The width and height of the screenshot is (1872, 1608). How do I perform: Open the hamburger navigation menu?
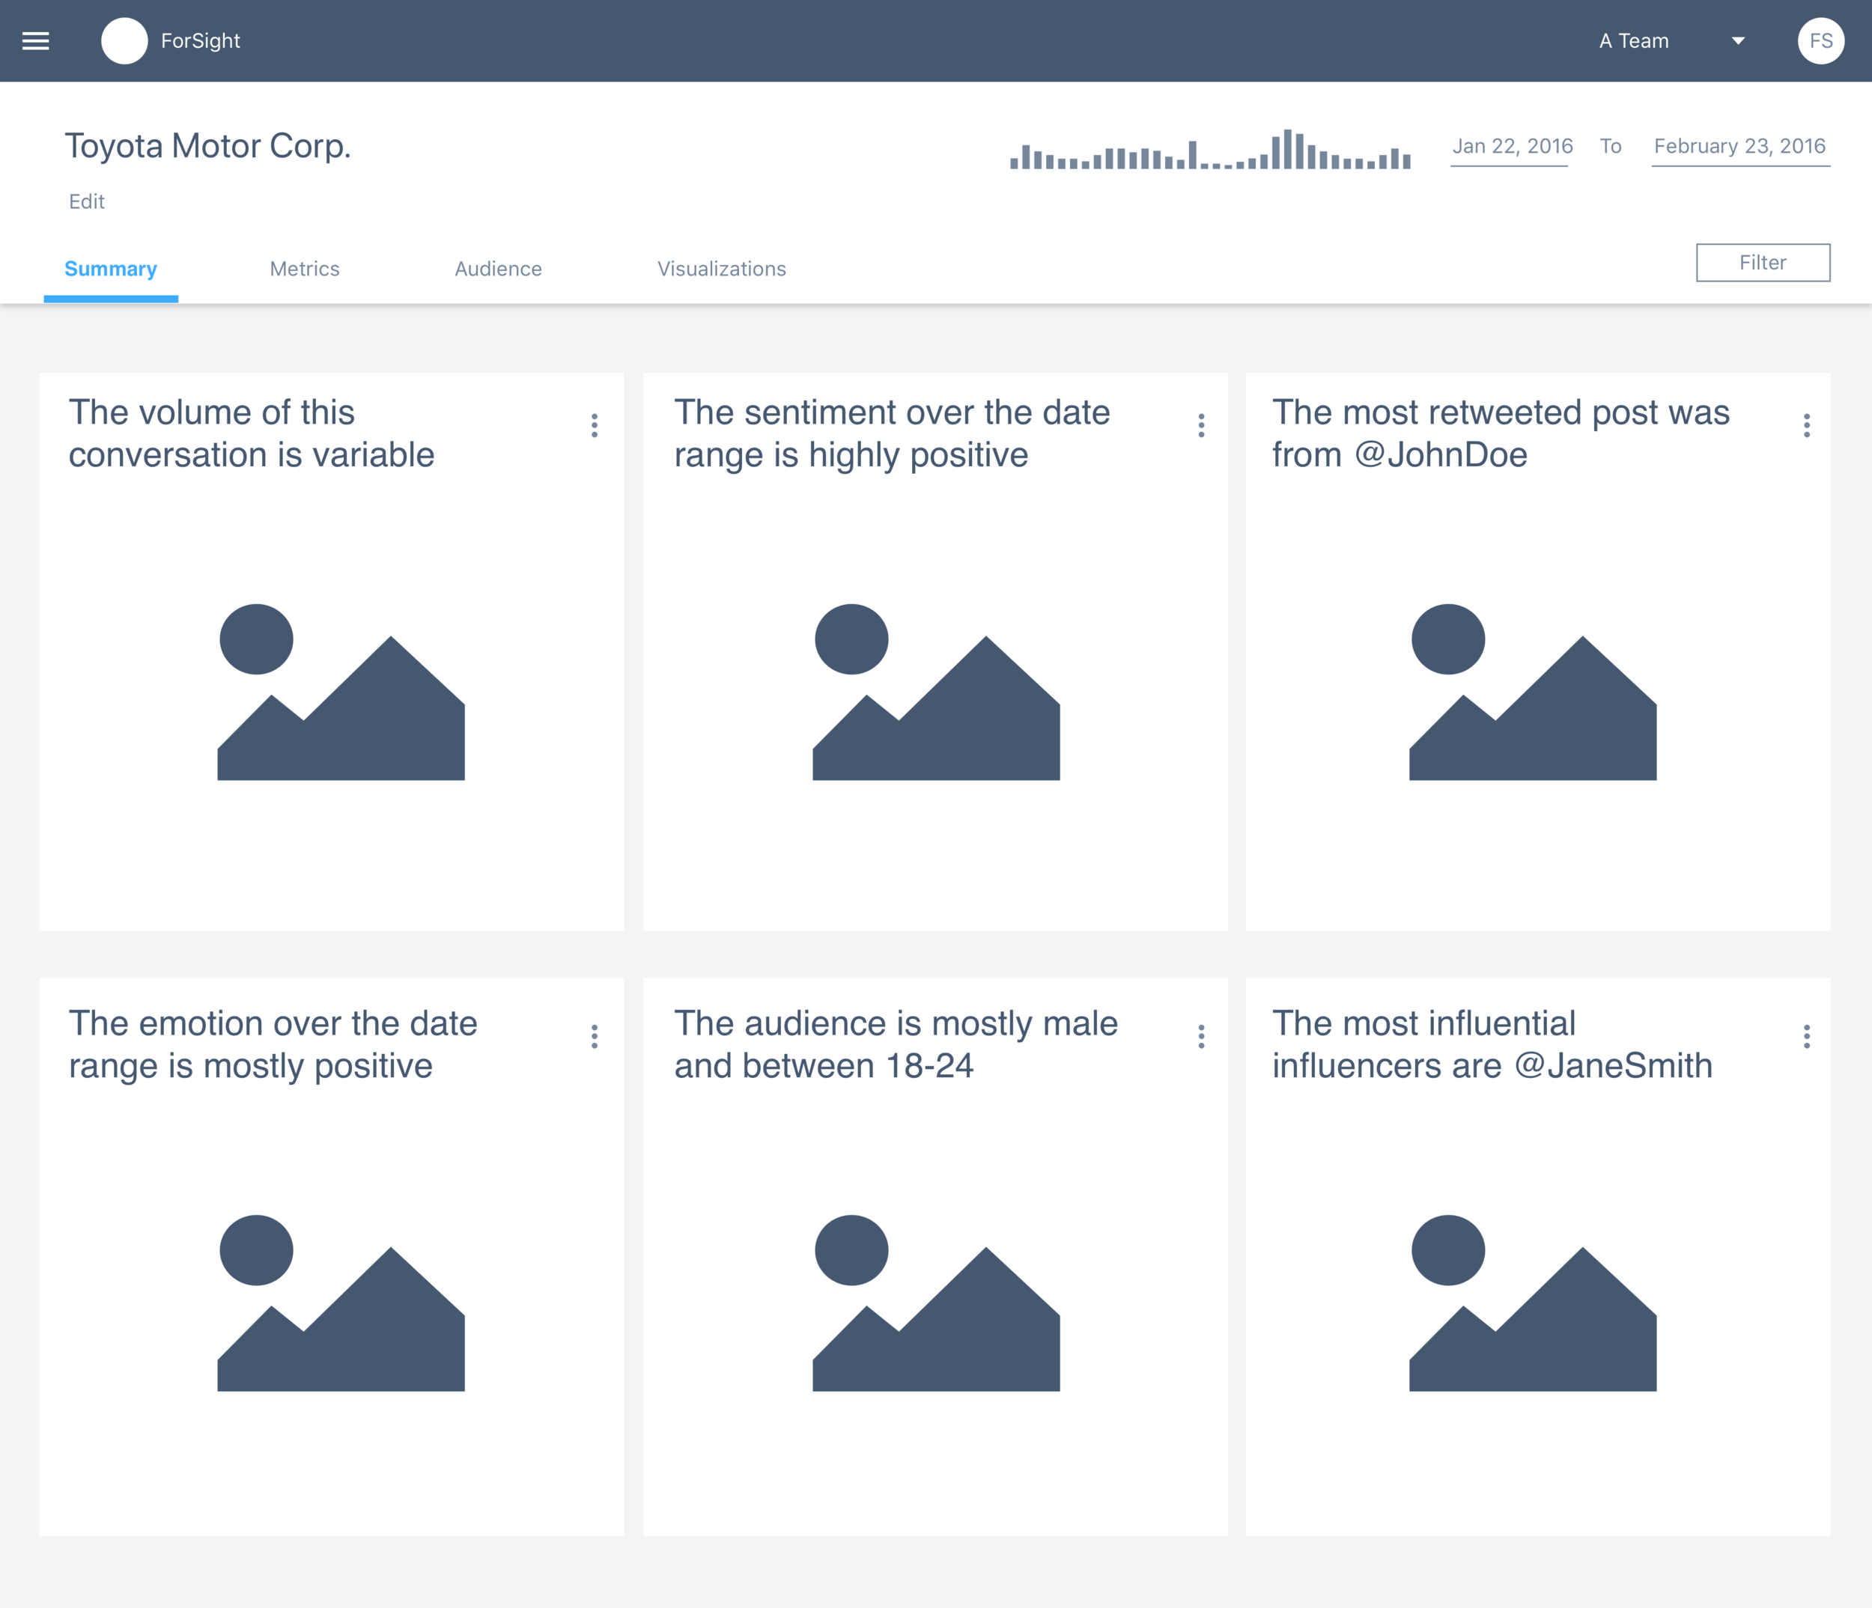click(35, 40)
